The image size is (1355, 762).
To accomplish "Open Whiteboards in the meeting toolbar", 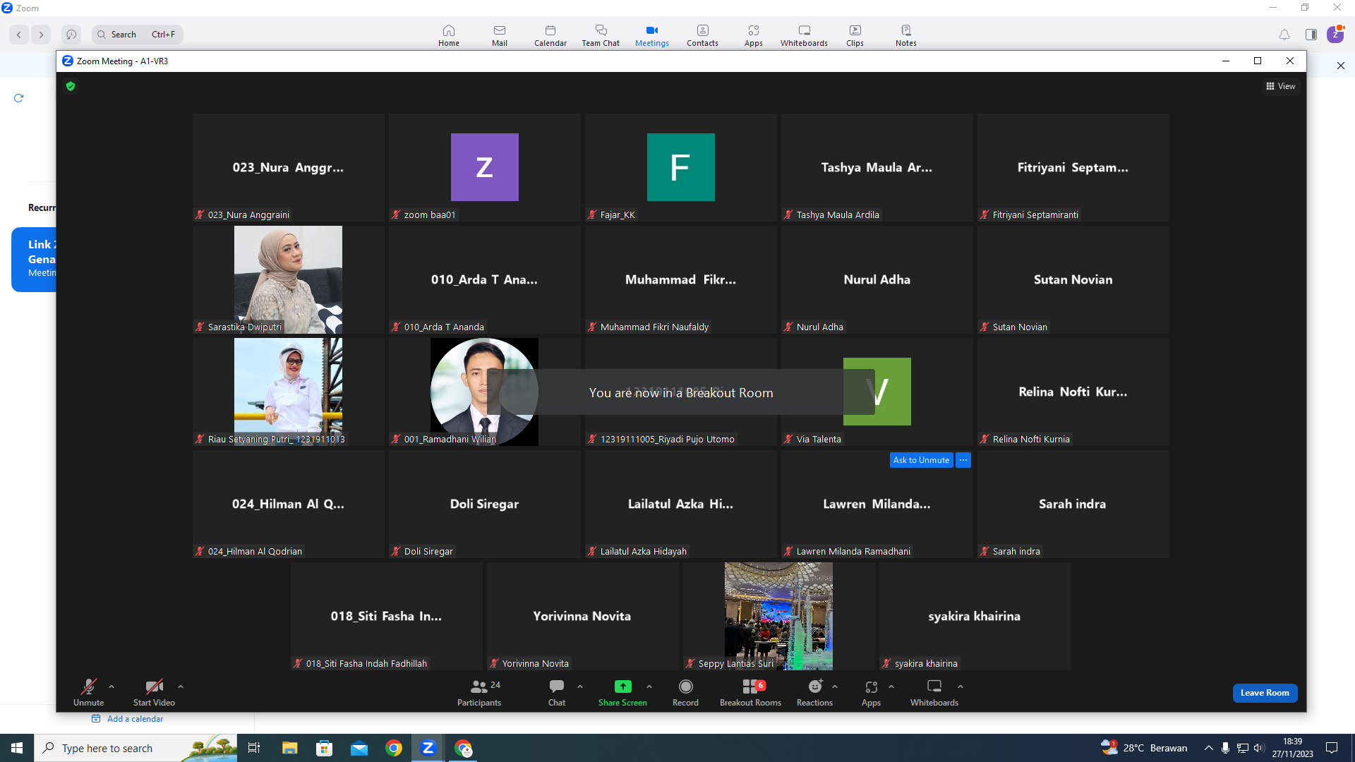I will 934,692.
